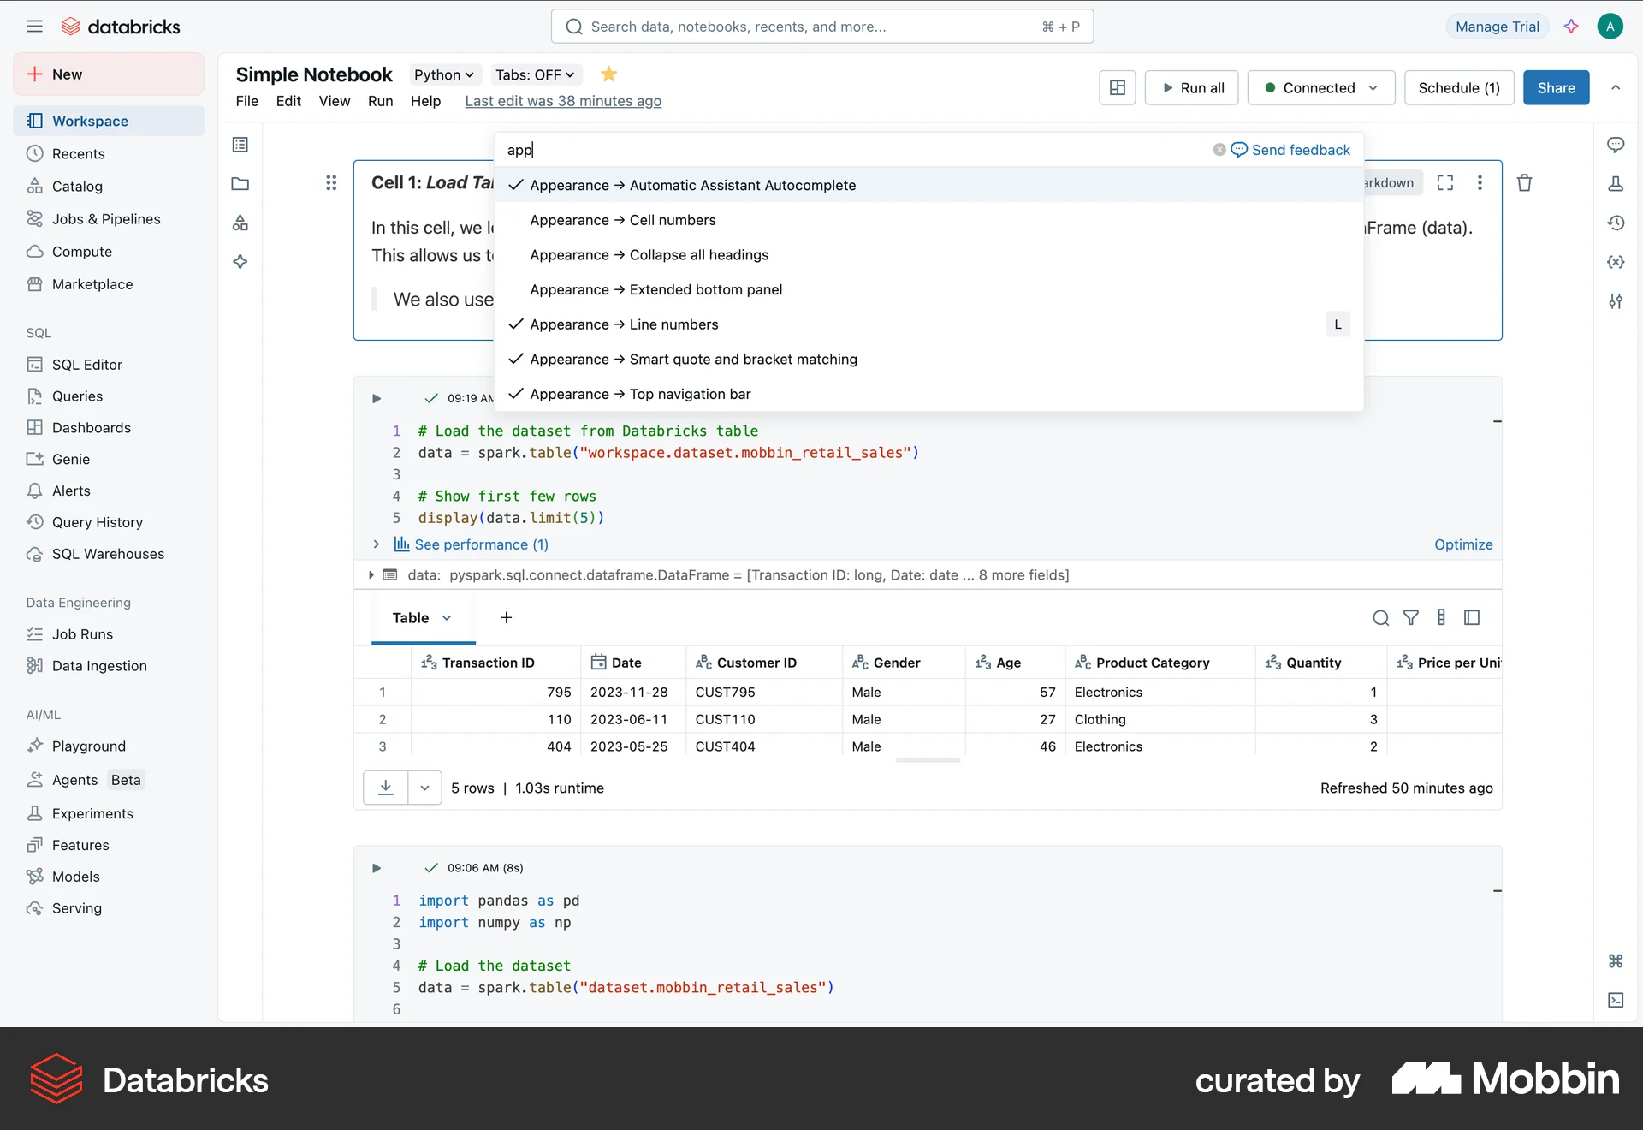The image size is (1643, 1130).
Task: Disable Appearance Line numbers setting
Action: 623,324
